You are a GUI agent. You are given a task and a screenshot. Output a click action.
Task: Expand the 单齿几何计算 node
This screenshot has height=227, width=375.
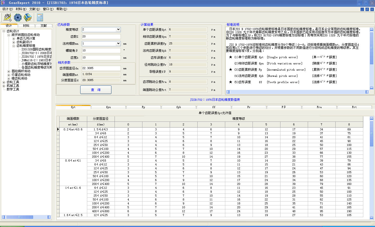pos(14,38)
